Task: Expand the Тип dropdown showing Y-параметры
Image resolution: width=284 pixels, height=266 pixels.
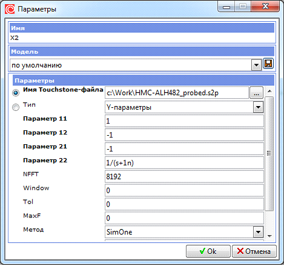Action: [258, 107]
